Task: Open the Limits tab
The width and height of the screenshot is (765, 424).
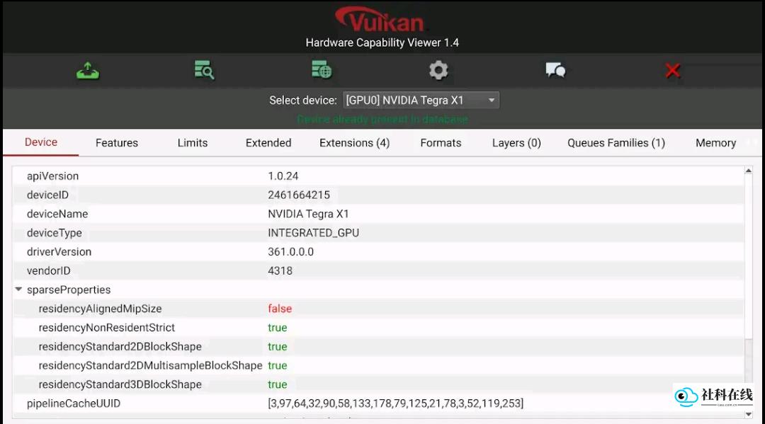Action: click(193, 143)
